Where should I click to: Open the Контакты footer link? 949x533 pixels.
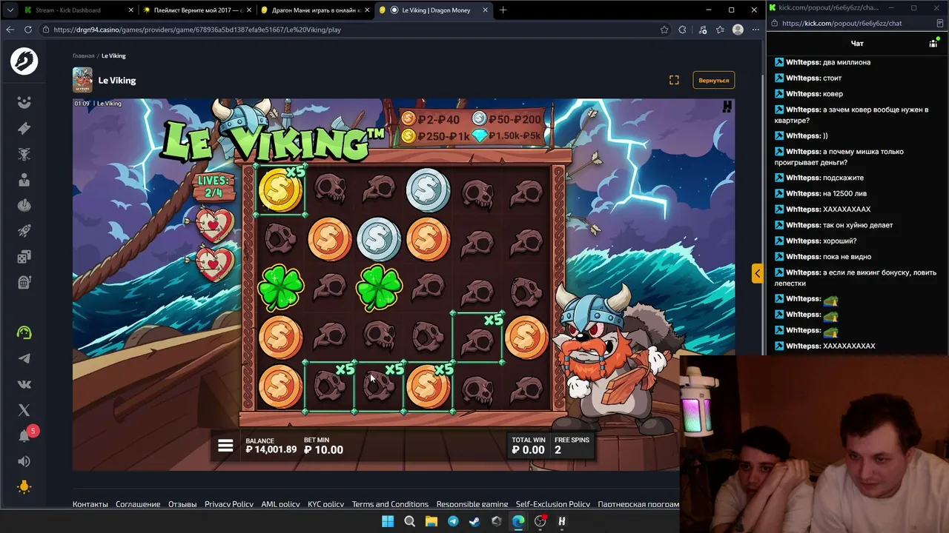pos(90,504)
